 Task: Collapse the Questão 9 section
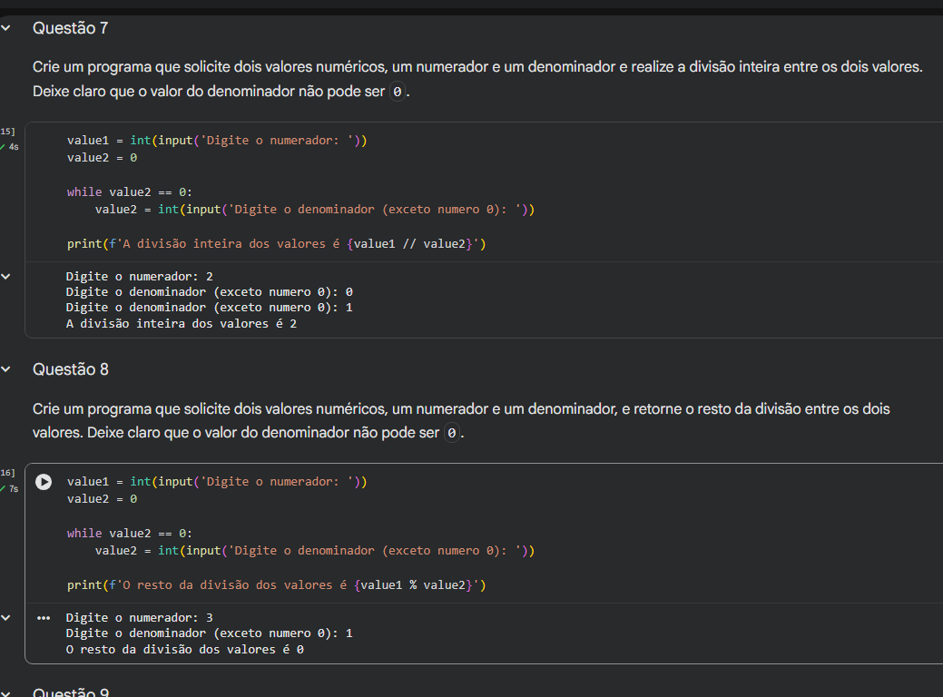click(x=6, y=692)
